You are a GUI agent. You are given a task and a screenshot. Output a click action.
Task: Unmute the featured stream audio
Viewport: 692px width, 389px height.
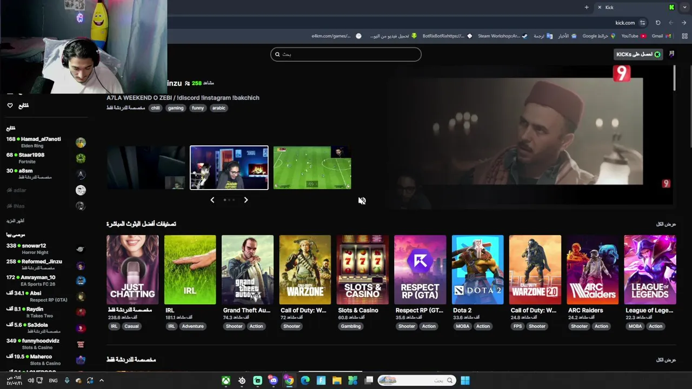tap(362, 200)
